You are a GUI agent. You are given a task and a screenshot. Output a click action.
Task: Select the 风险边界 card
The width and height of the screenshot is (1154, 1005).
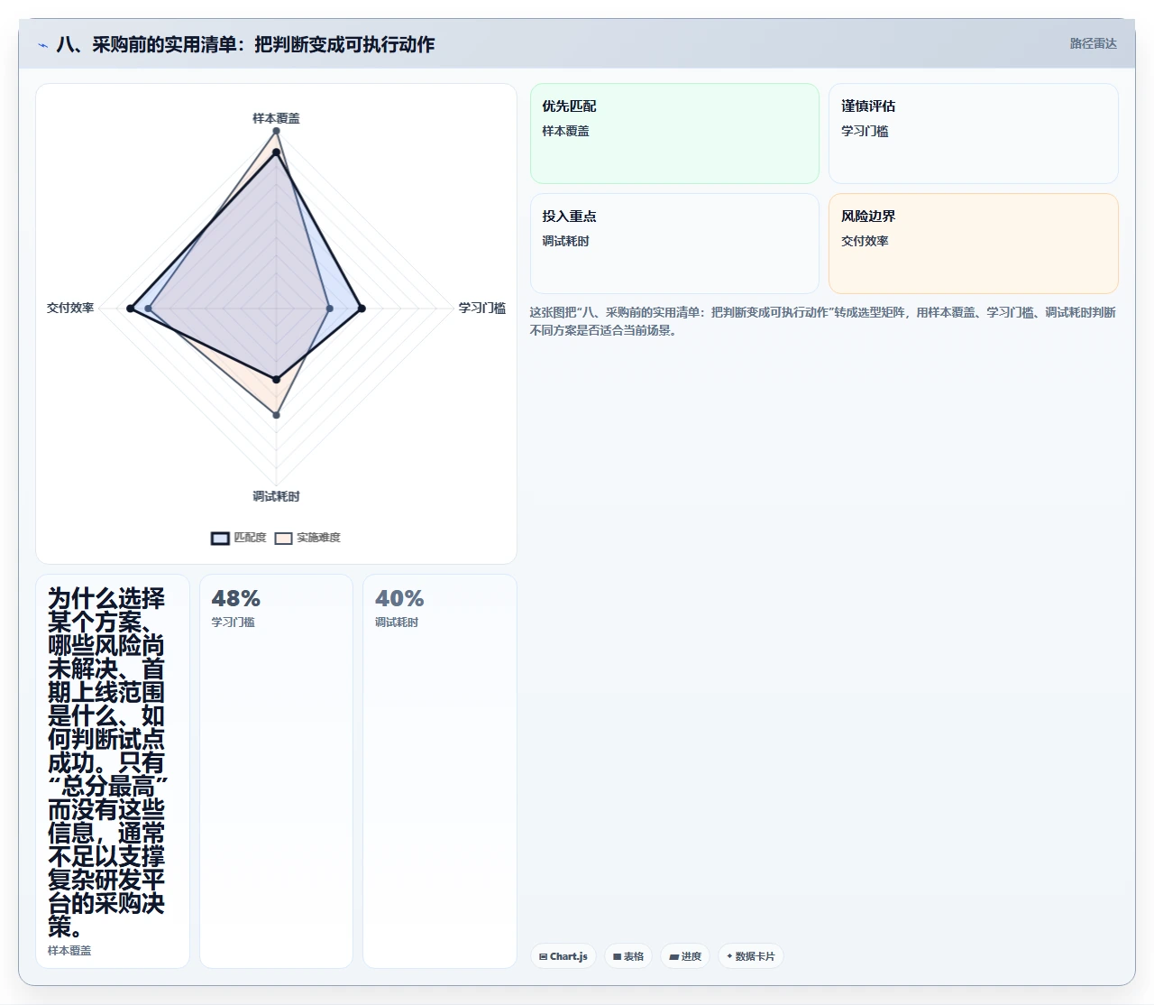click(x=974, y=244)
